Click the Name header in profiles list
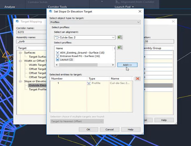This screenshot has width=191, height=146. coord(59,48)
